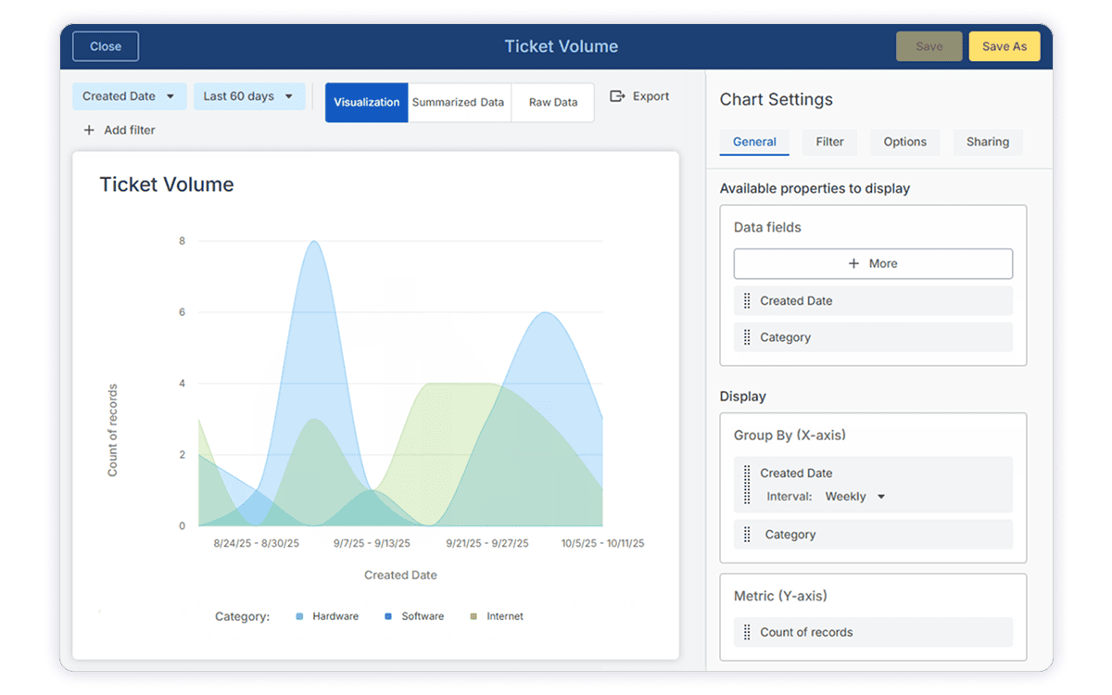Switch to the Visualization view
Image resolution: width=1112 pixels, height=695 pixels.
(367, 103)
